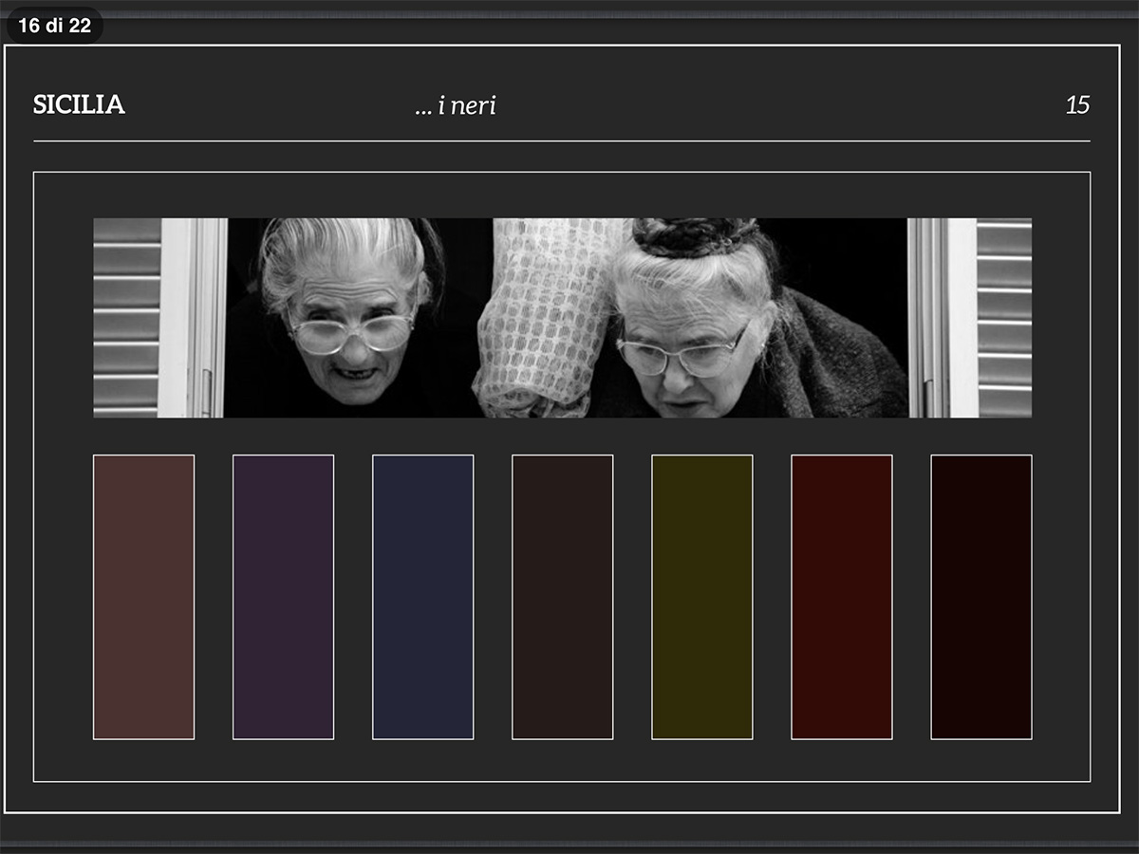The image size is (1139, 854).
Task: Pick the dark olive green swatch
Action: point(701,597)
